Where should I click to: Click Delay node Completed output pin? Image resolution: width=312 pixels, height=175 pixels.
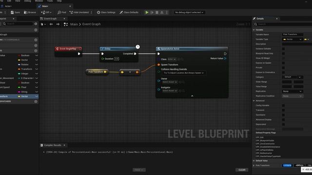click(136, 54)
